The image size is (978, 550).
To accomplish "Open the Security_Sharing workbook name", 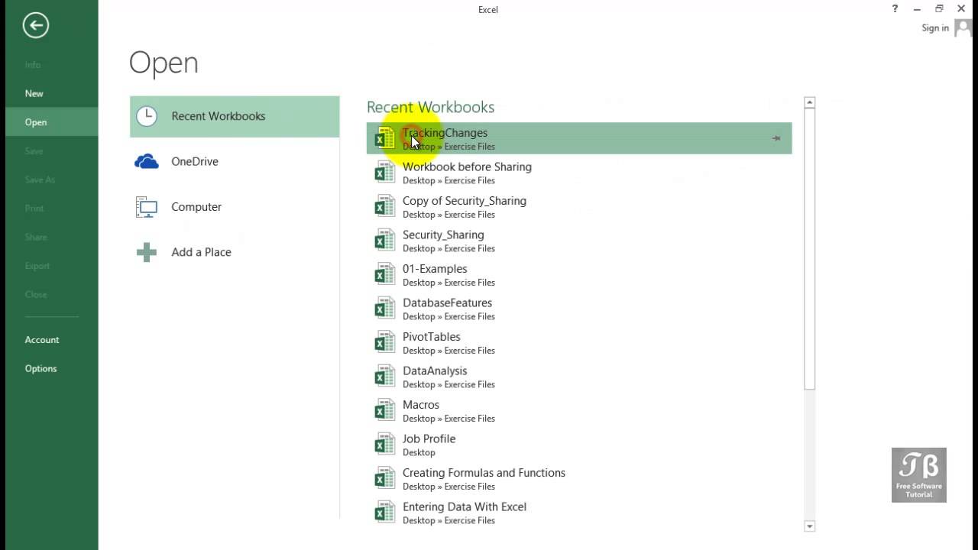I will [x=443, y=235].
